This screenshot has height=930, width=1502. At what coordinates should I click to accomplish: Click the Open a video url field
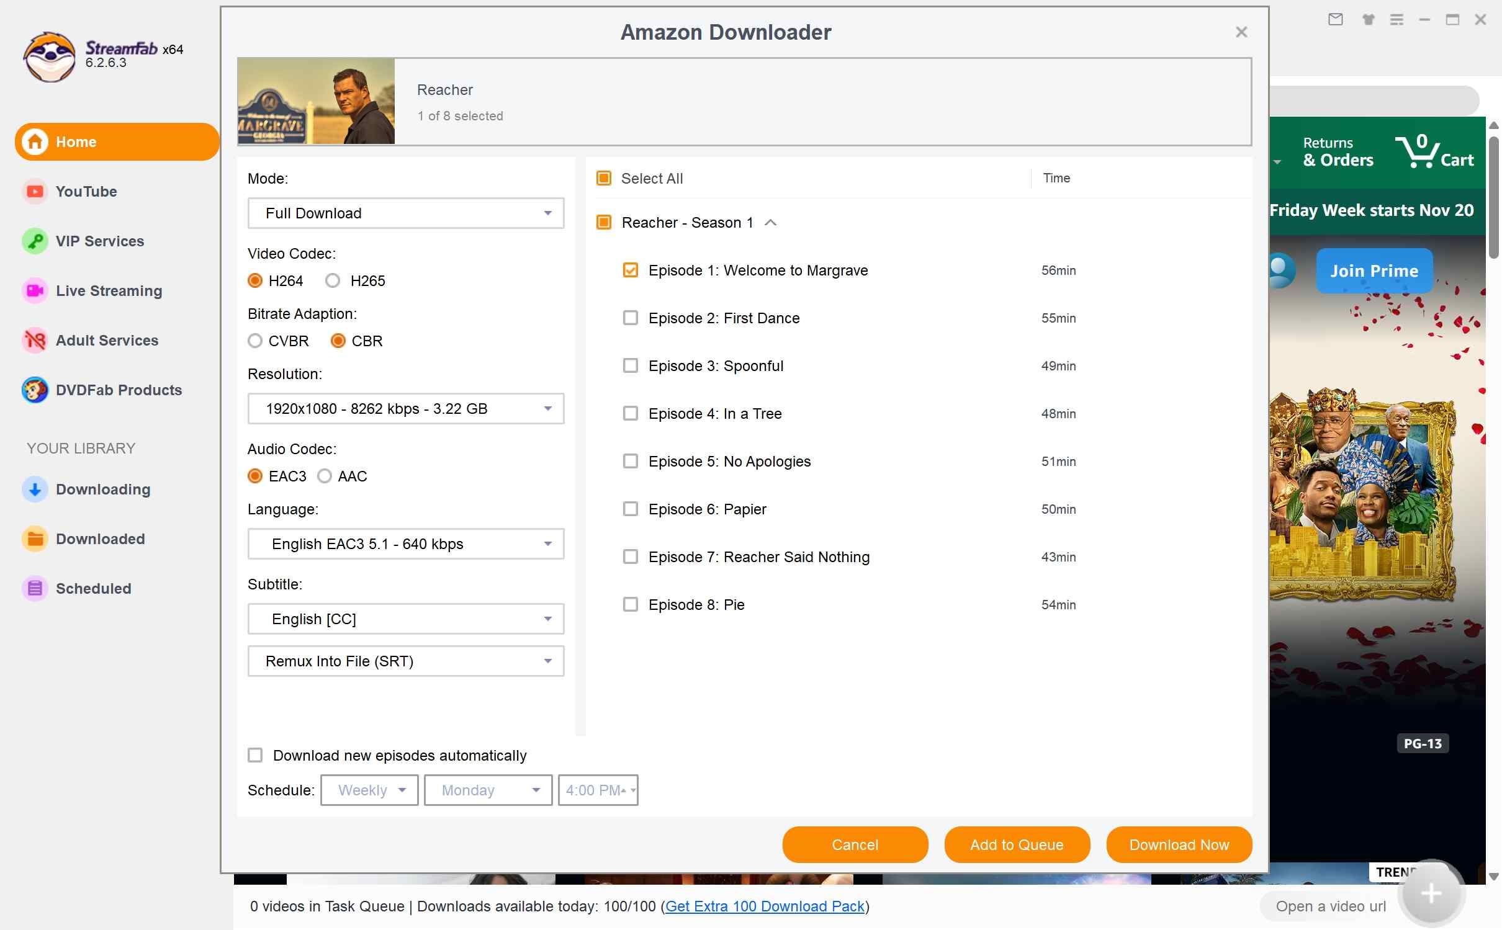click(x=1331, y=906)
